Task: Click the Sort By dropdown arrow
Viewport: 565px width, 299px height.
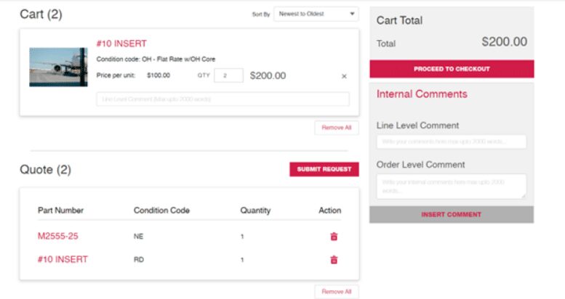Action: (352, 14)
